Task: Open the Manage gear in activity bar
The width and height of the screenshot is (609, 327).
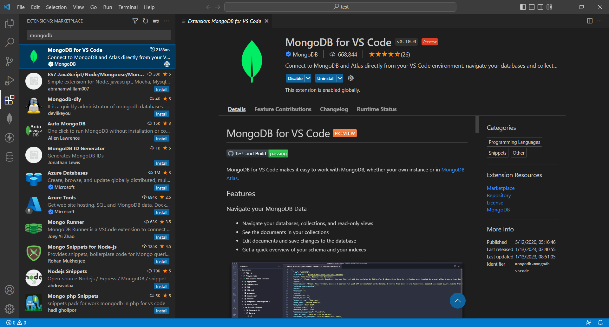Action: (10, 309)
